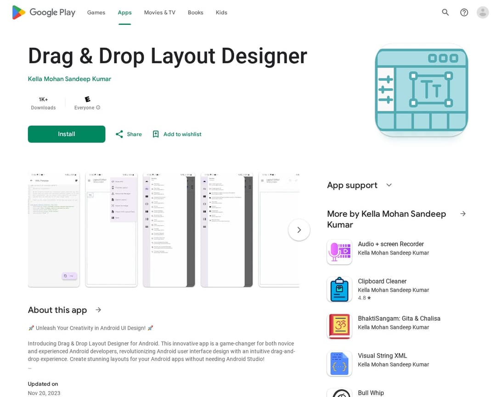View the second screenshot showing the Layout Editor menu
The image size is (496, 397).
[x=111, y=230]
